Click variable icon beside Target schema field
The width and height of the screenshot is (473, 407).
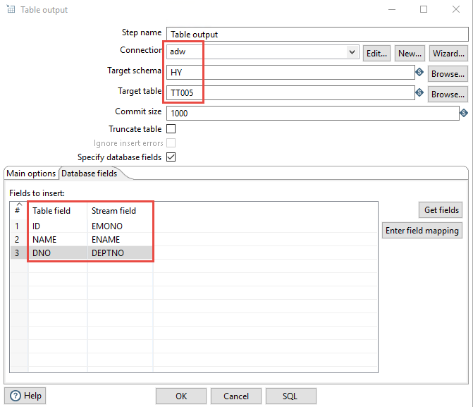[x=419, y=72]
